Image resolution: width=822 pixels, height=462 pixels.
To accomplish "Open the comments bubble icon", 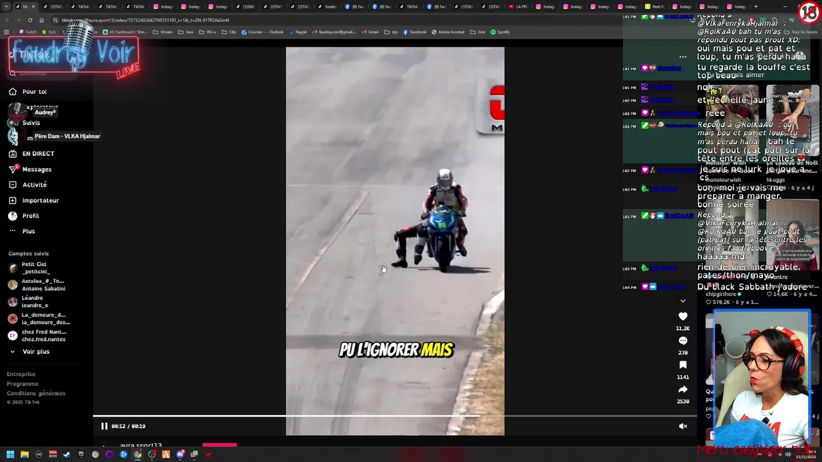I will pyautogui.click(x=683, y=341).
